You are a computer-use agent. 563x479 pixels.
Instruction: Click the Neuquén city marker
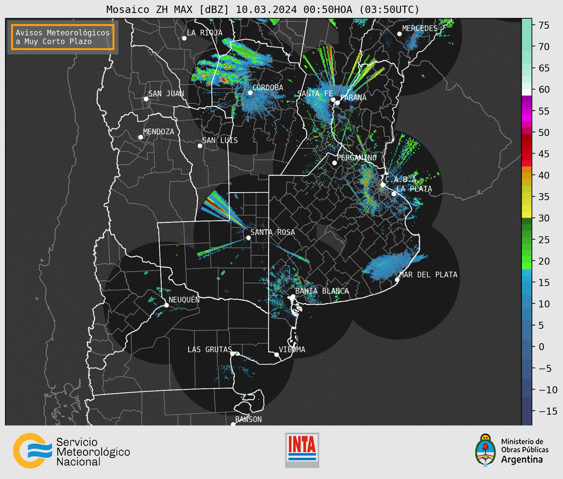pyautogui.click(x=166, y=305)
